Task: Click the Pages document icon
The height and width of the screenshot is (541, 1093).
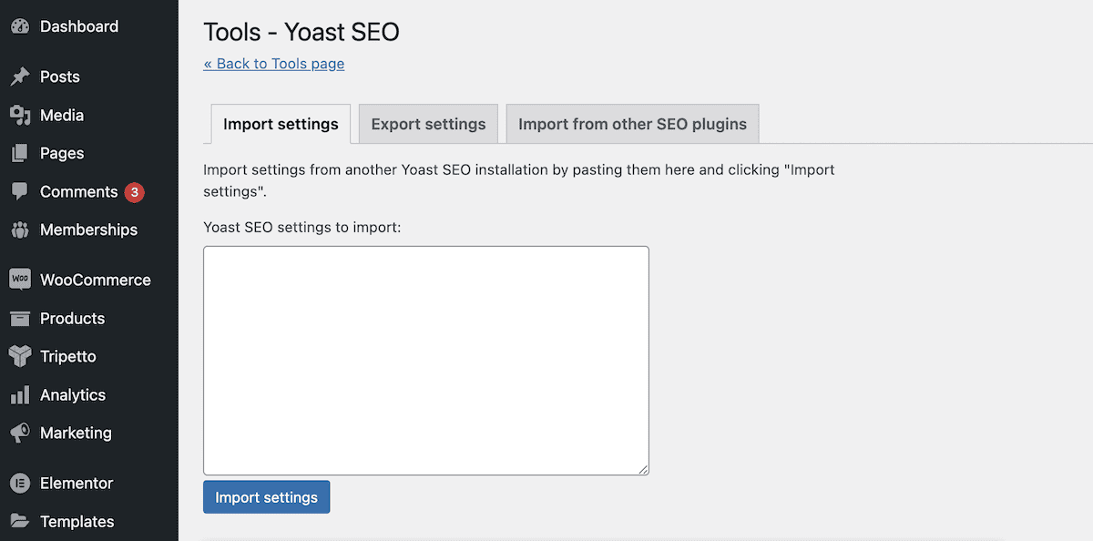Action: (20, 153)
